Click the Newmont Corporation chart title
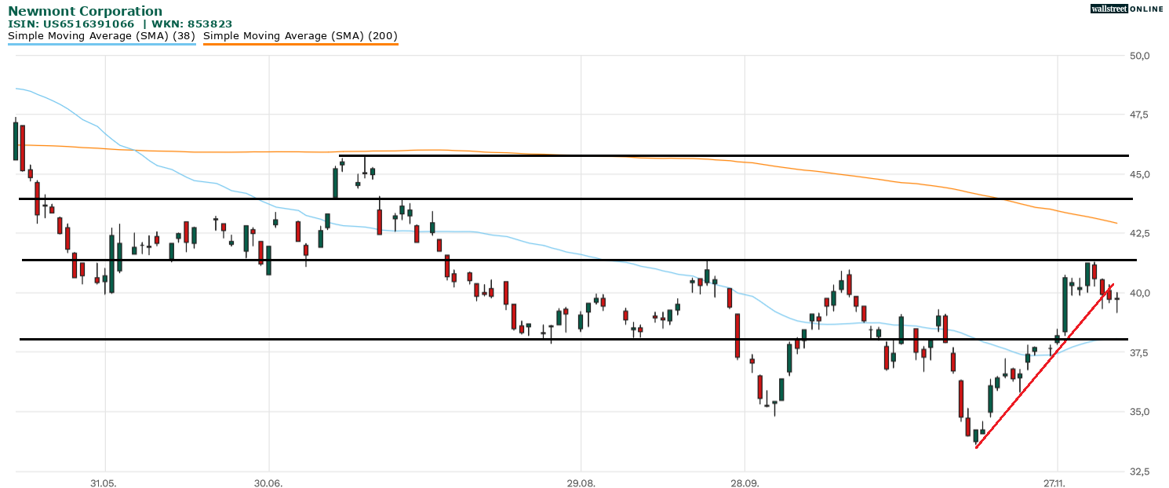Screen dimensions: 1169x488 (86, 11)
